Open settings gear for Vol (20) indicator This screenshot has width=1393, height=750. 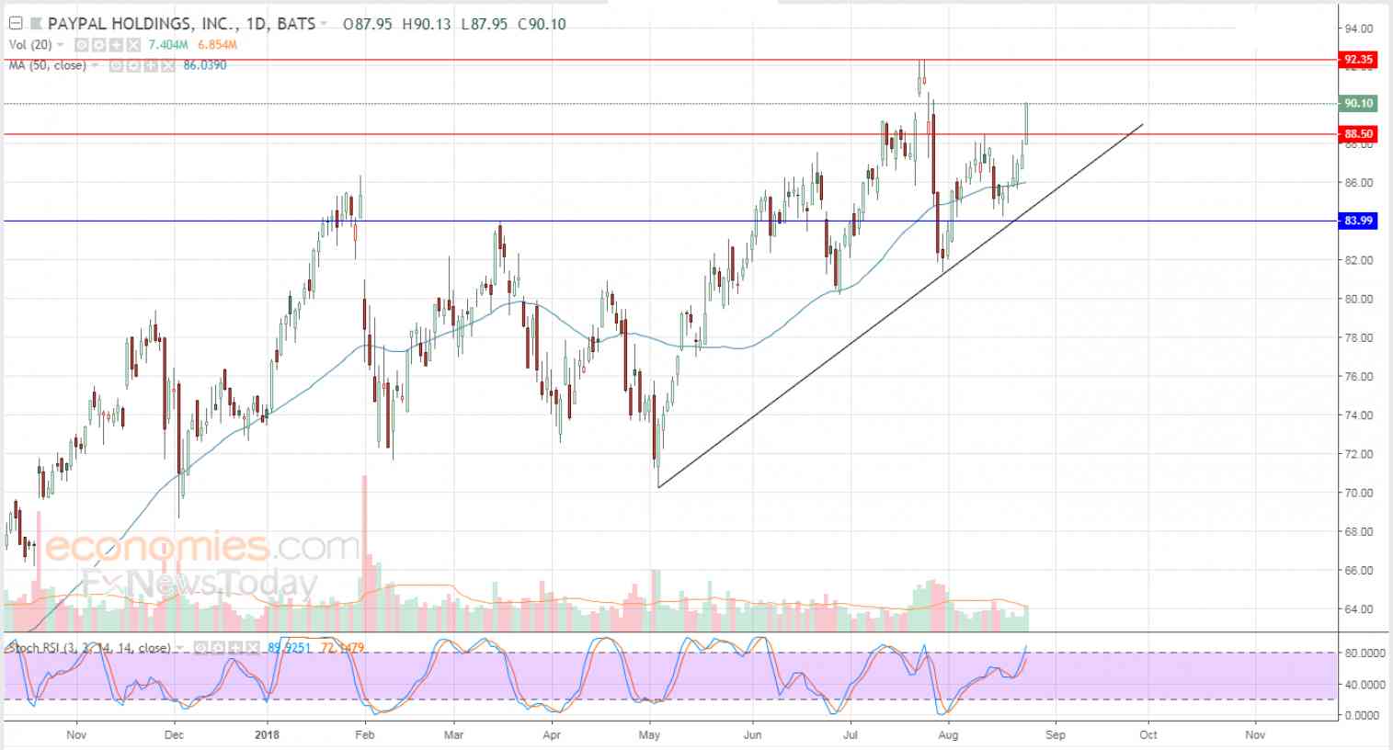point(98,45)
